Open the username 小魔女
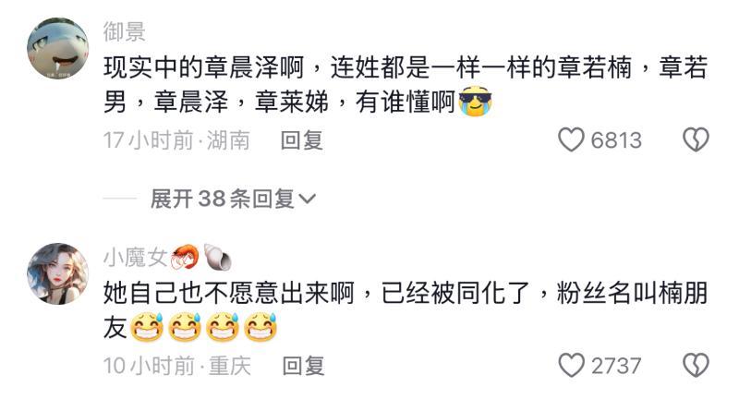Screen dimensions: 739x399 pyautogui.click(x=135, y=258)
